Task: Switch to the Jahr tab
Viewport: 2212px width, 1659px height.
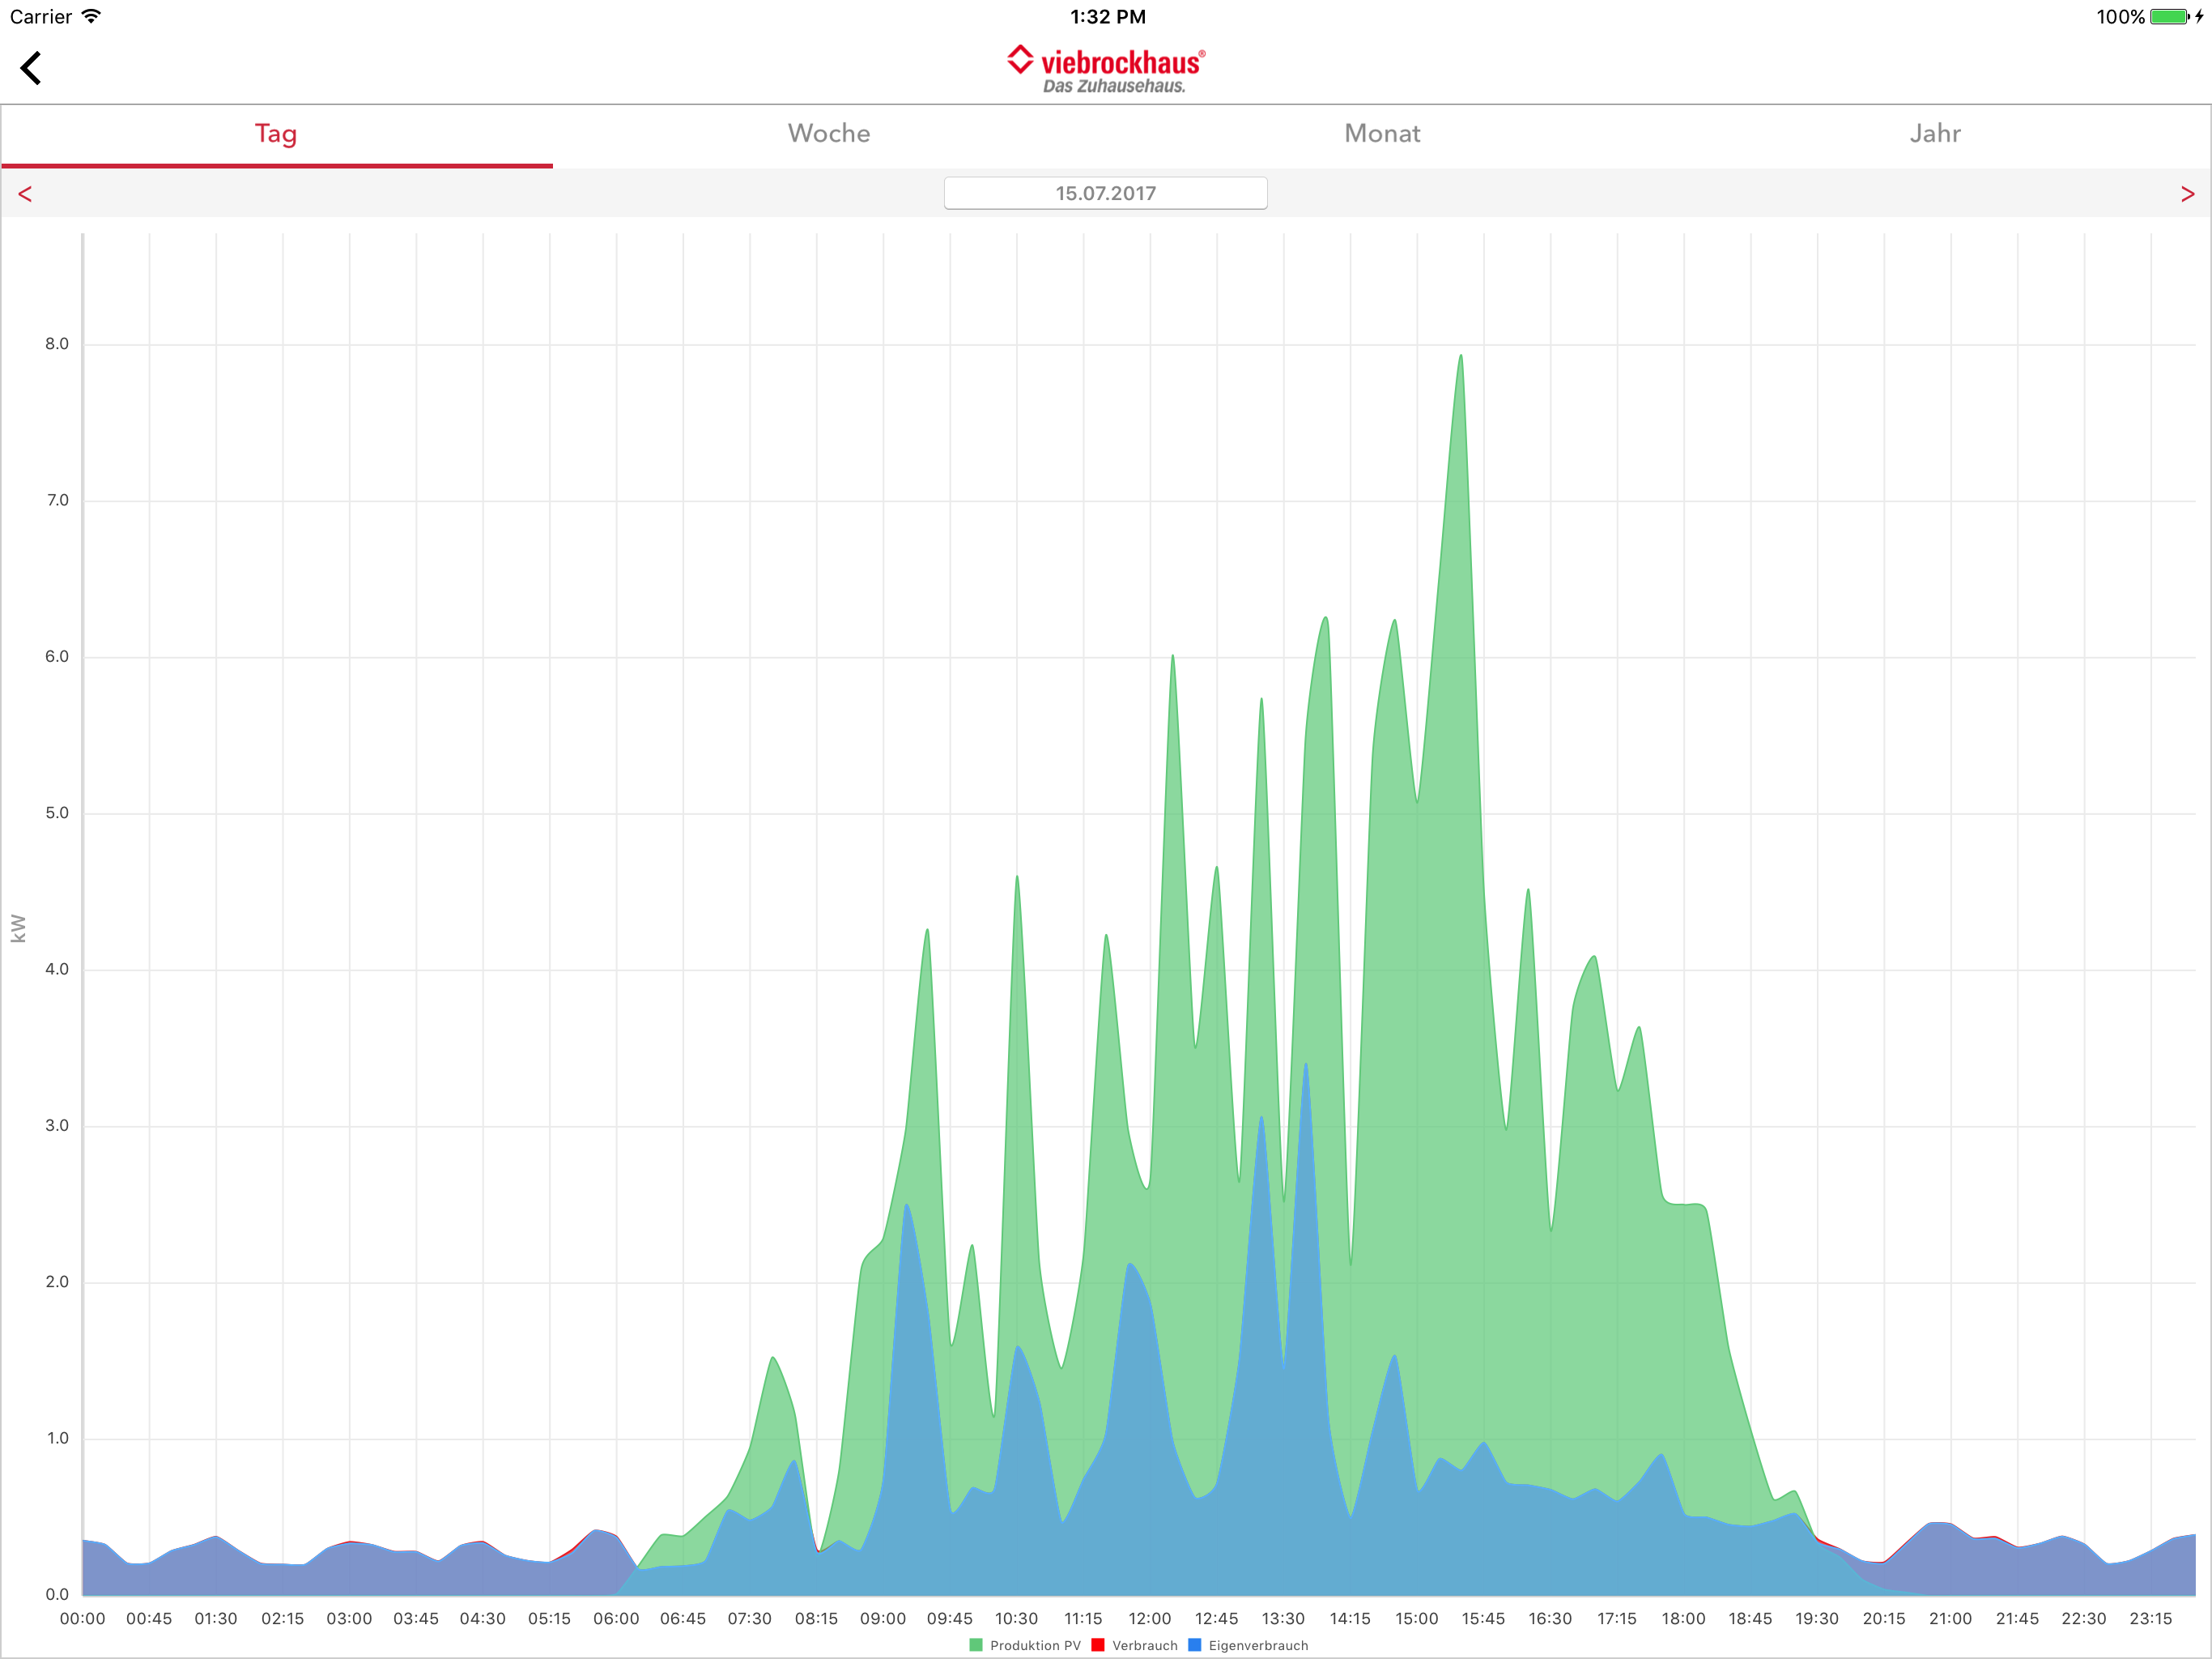Action: click(x=1935, y=134)
